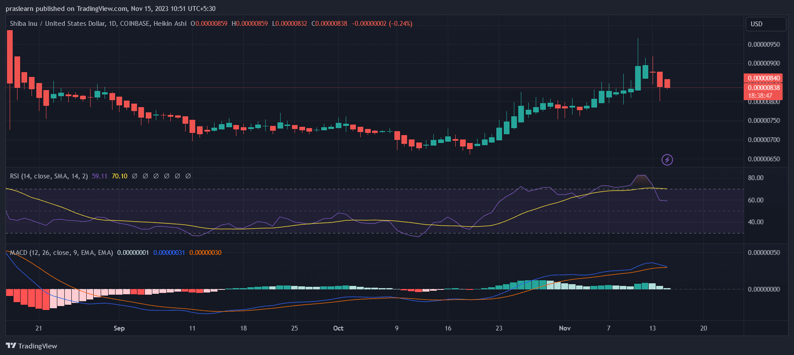Viewport: 794px width, 355px height.
Task: Click the 0.00000950 price scale label
Action: tap(763, 45)
